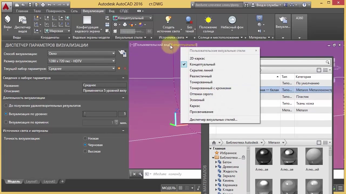The image size is (346, 194).
Task: Select radio Визуализация по уровню
Action: click(6, 114)
